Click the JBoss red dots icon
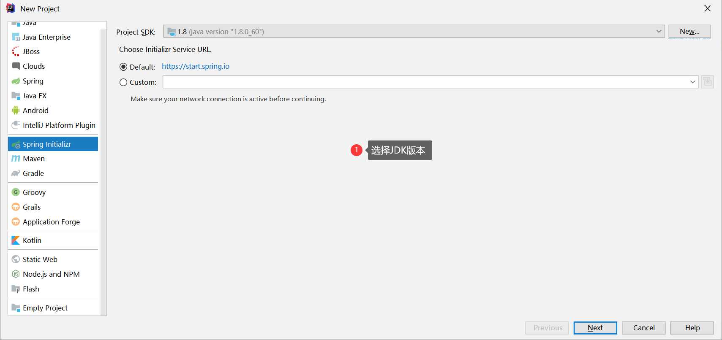The height and width of the screenshot is (340, 722). [x=16, y=51]
